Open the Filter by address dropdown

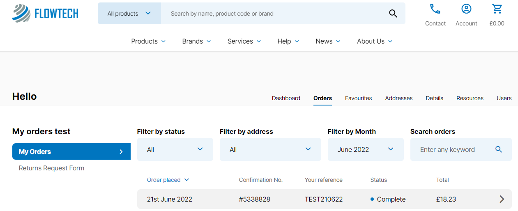click(270, 149)
